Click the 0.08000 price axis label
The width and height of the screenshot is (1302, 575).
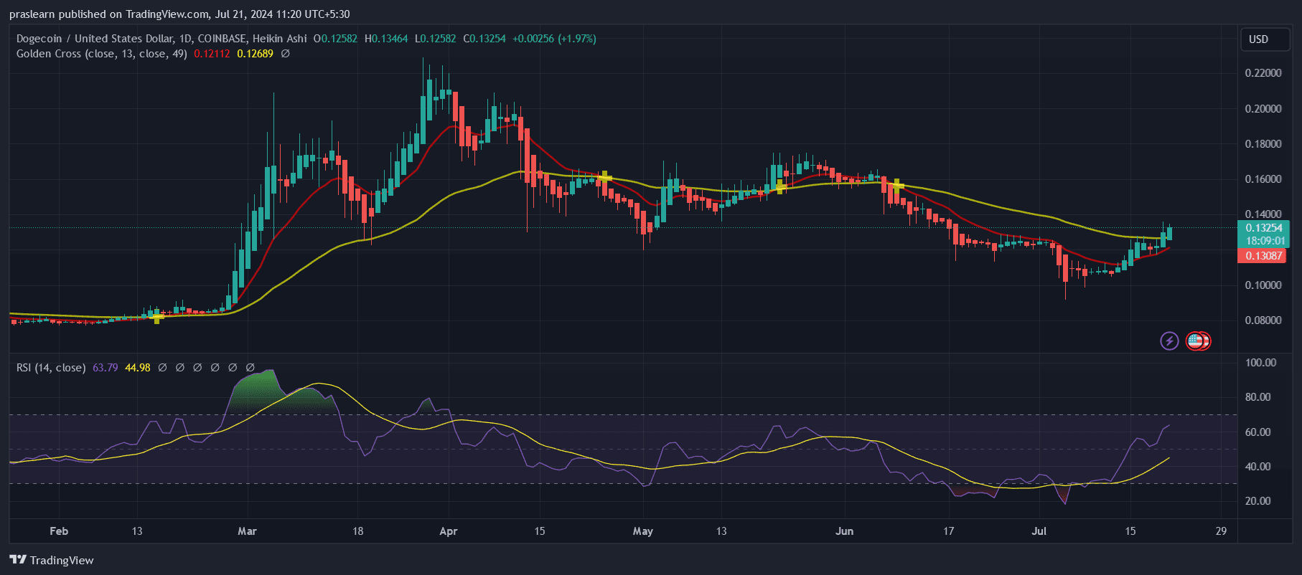[1263, 320]
